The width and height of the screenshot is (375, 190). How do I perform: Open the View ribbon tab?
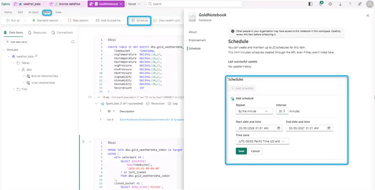click(x=58, y=12)
